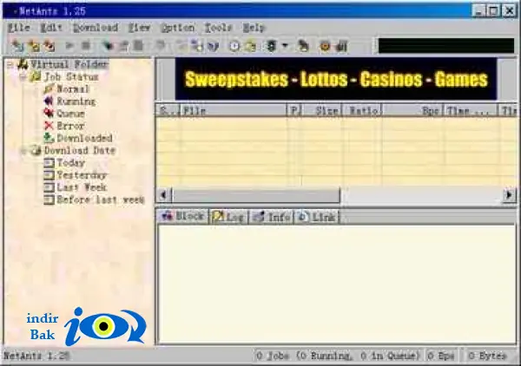
Task: Click the 'NetAnts 1.25' status bar text
Action: coord(36,356)
